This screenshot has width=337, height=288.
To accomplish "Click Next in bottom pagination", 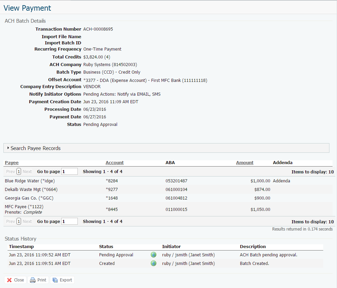I will click(27, 222).
